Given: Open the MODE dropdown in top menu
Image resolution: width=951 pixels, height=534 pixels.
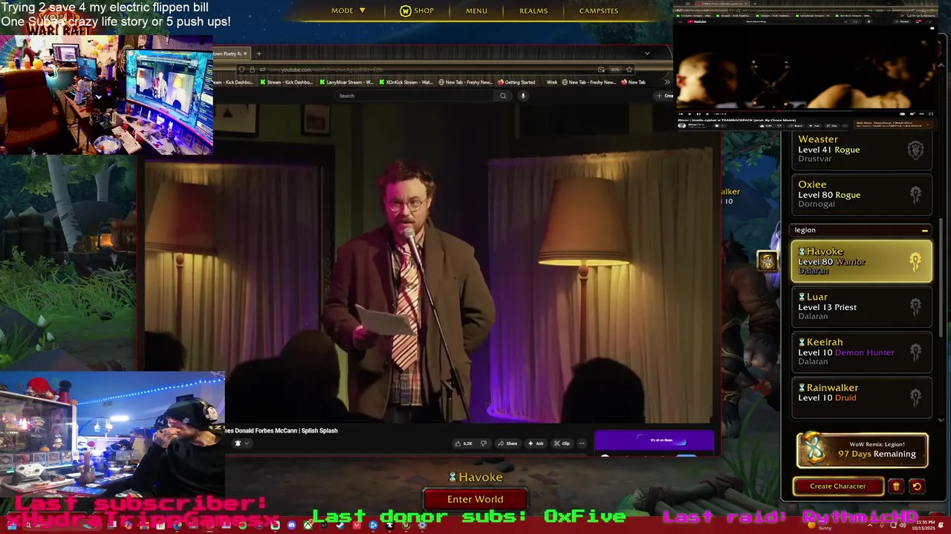Looking at the screenshot, I should [x=348, y=10].
